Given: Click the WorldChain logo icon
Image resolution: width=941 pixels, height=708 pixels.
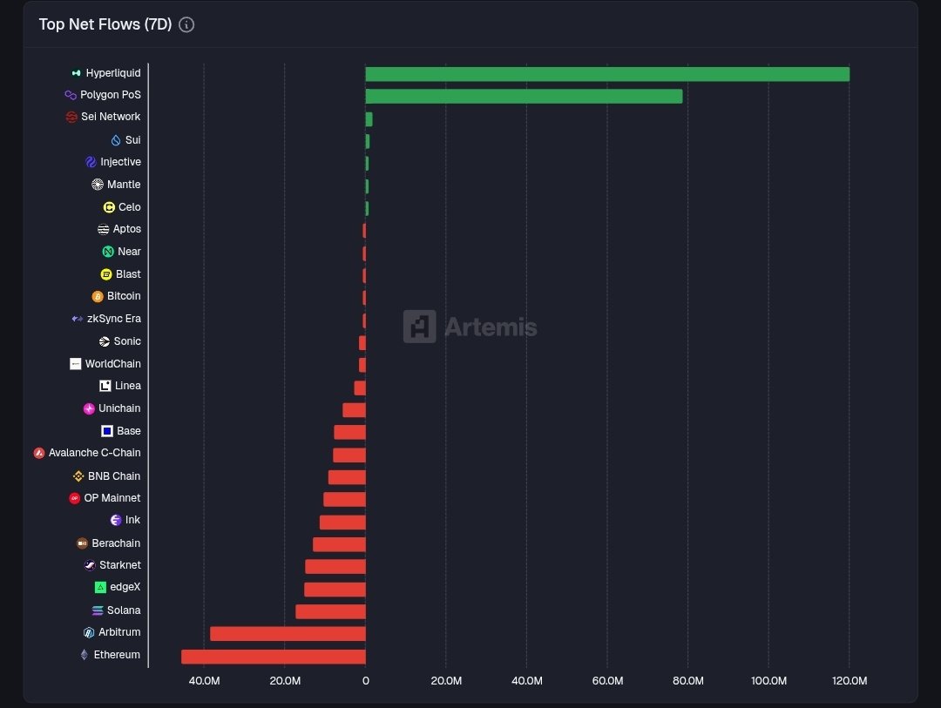Looking at the screenshot, I should pos(75,364).
